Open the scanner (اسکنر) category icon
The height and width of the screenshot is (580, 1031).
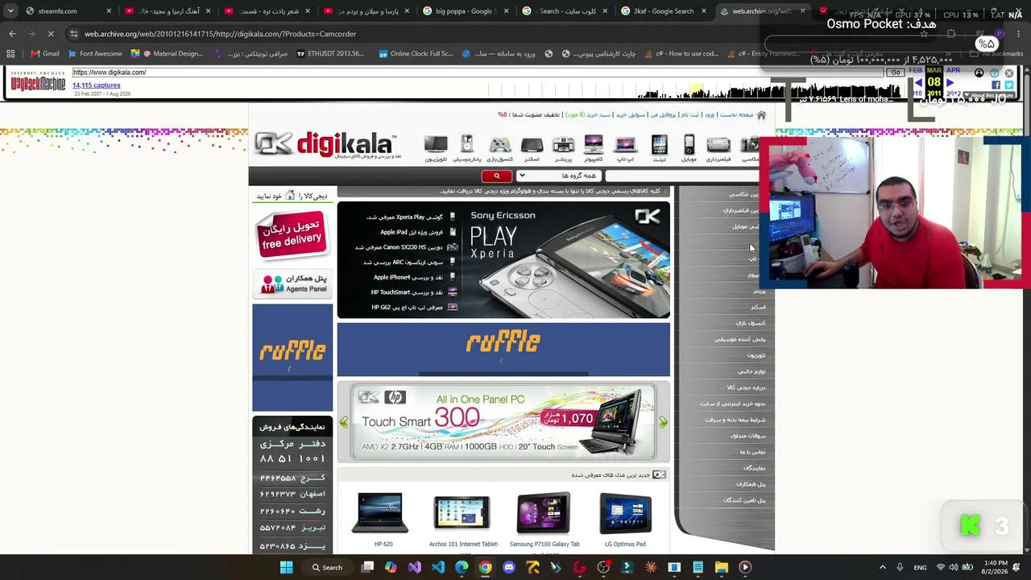click(x=532, y=147)
